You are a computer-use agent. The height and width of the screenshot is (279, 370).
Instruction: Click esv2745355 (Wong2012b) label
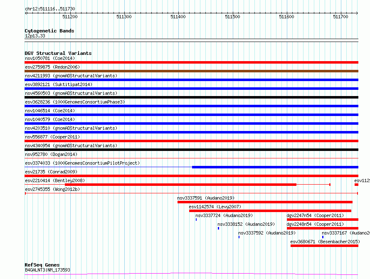[x=52, y=189]
